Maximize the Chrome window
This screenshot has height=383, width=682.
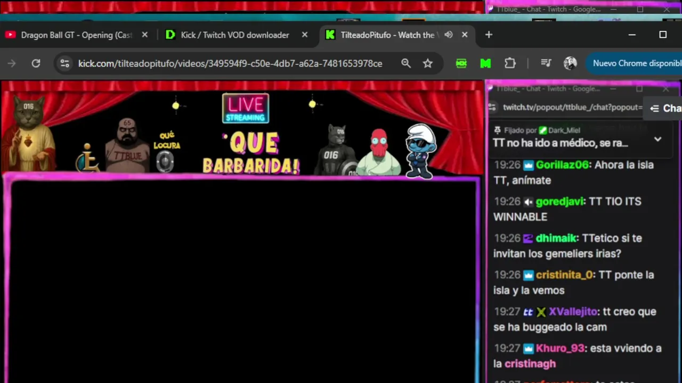pos(663,35)
